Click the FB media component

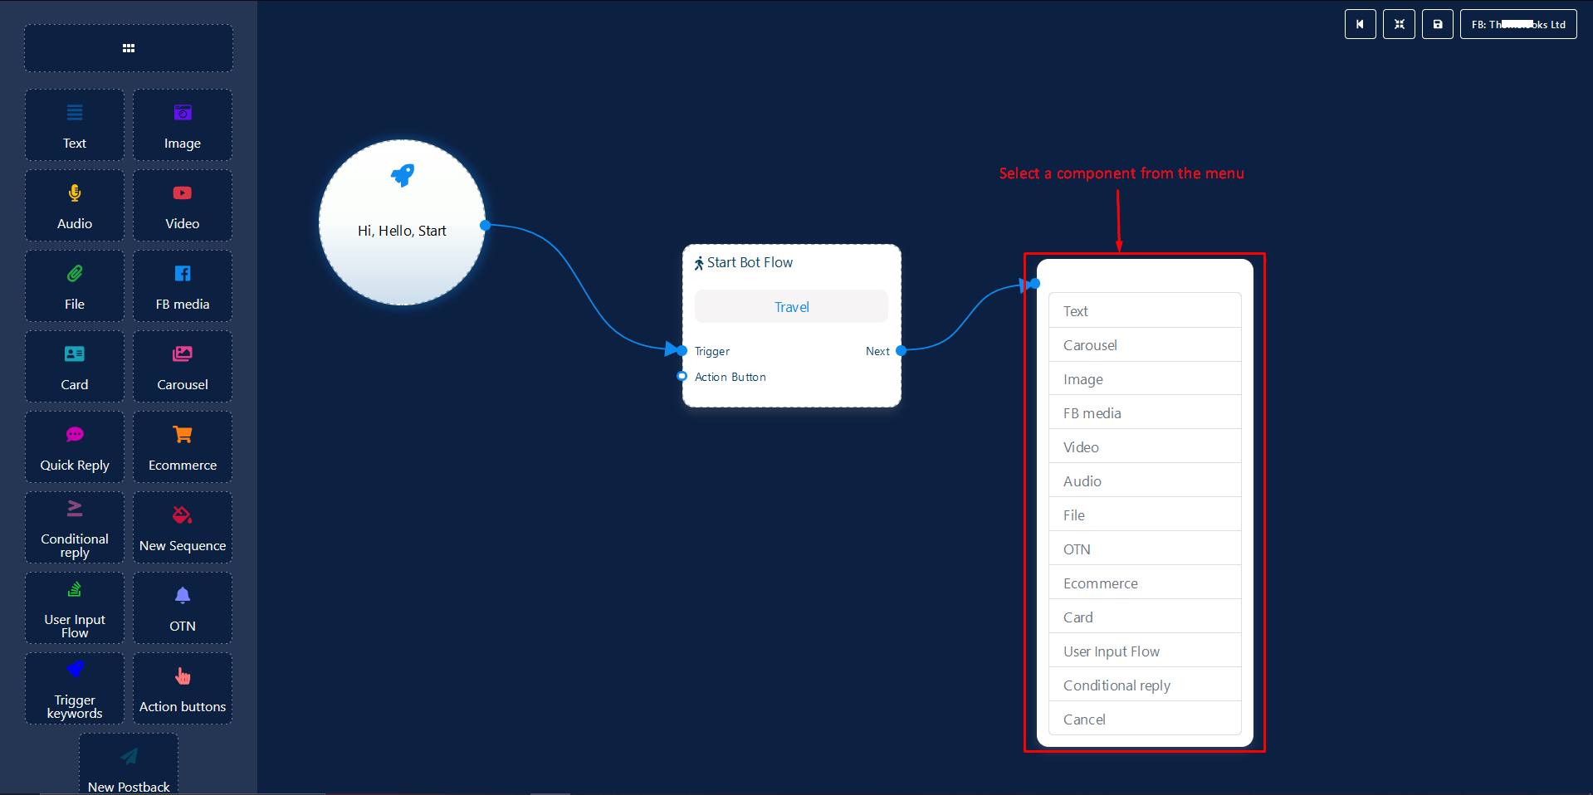[183, 286]
